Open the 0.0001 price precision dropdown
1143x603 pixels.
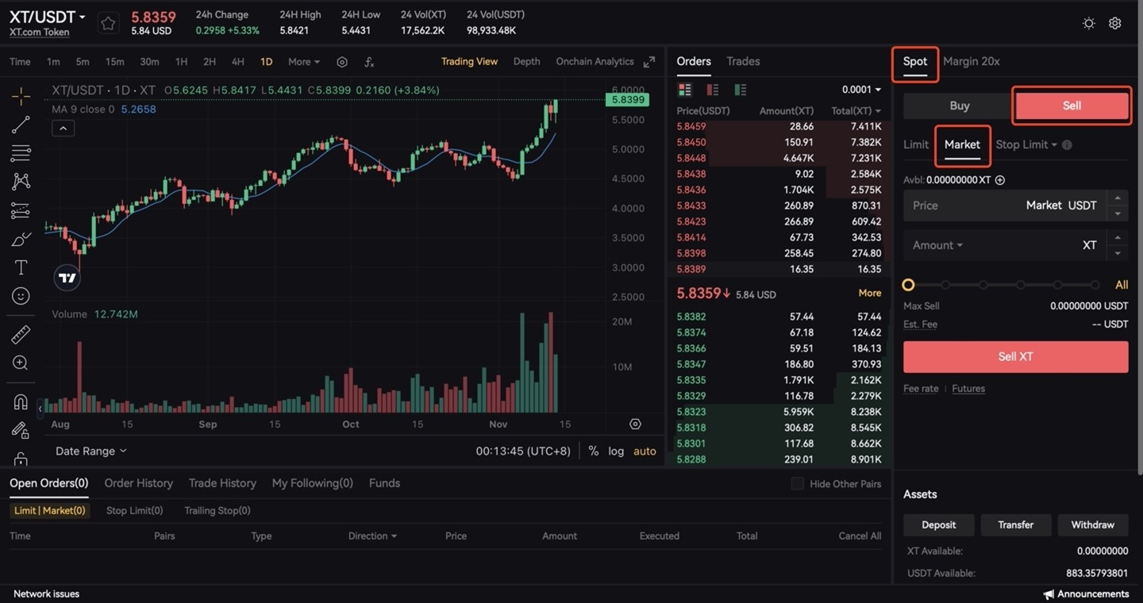click(x=861, y=90)
